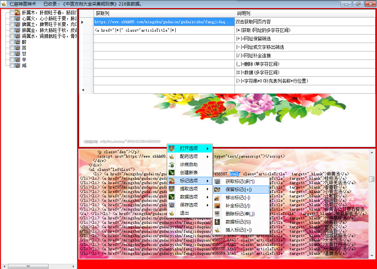Click the highlighted html text in source
This screenshot has width=377, height=269.
click(x=234, y=174)
